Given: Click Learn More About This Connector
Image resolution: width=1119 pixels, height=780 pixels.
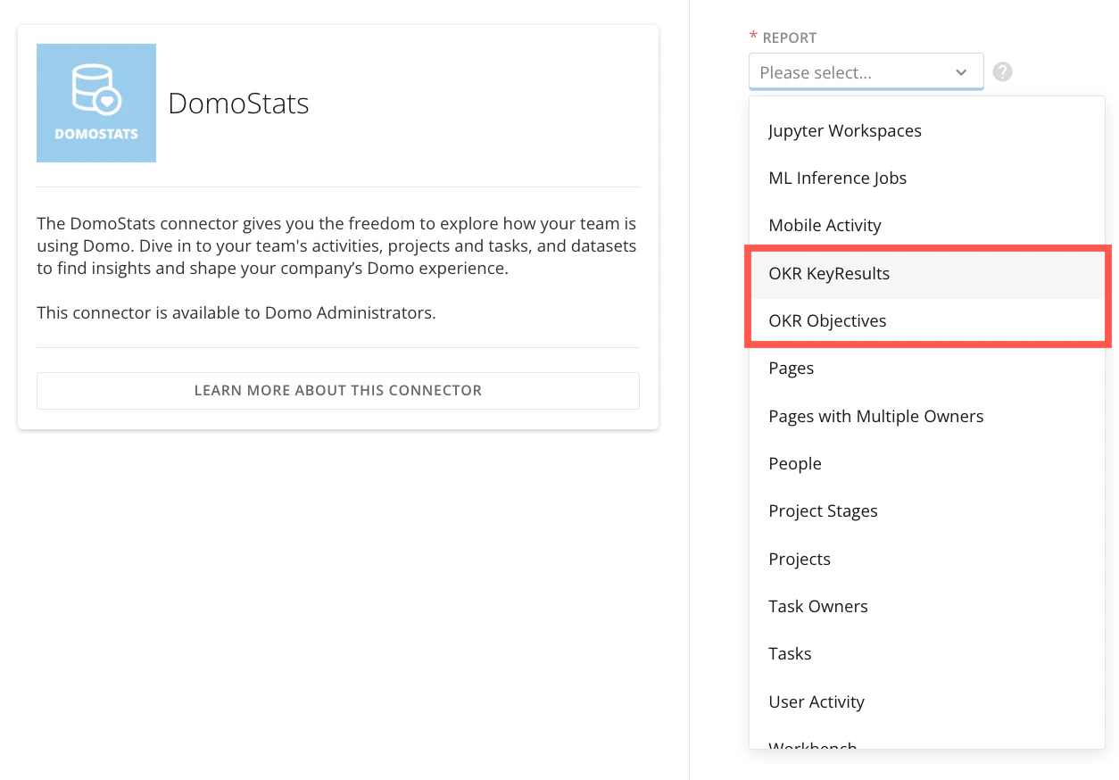Looking at the screenshot, I should coord(338,390).
